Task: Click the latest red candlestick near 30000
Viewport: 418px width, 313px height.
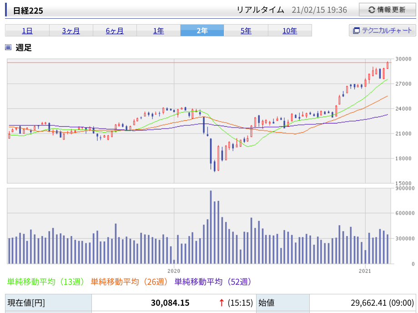Action: pos(388,65)
